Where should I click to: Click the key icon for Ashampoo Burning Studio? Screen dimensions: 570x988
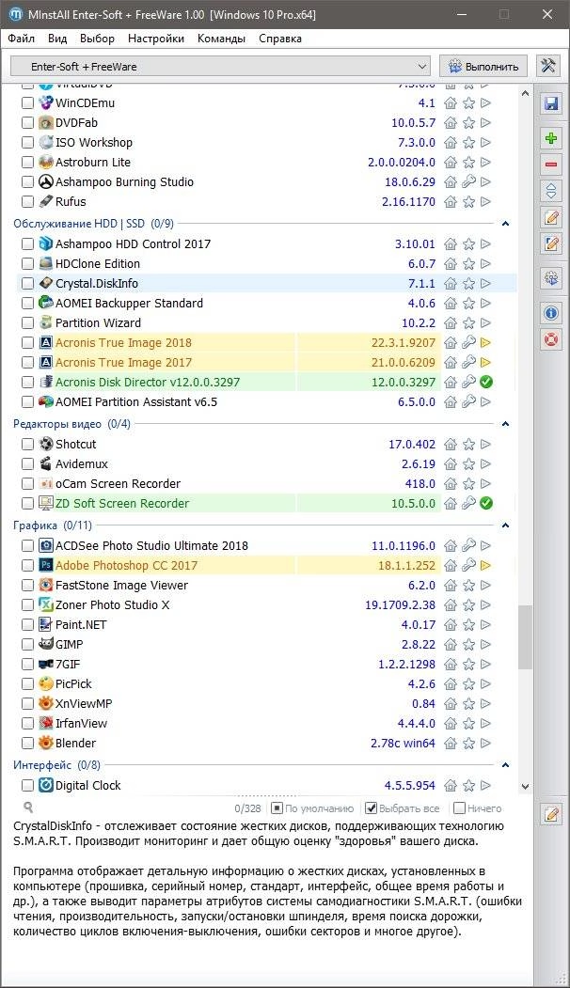[468, 182]
